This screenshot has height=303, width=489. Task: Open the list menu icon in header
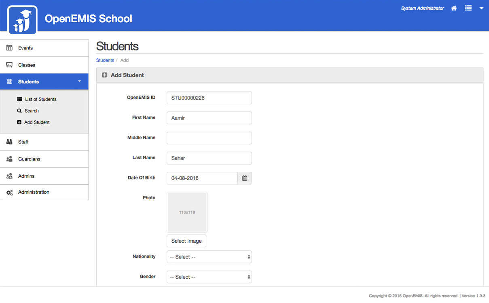click(468, 8)
